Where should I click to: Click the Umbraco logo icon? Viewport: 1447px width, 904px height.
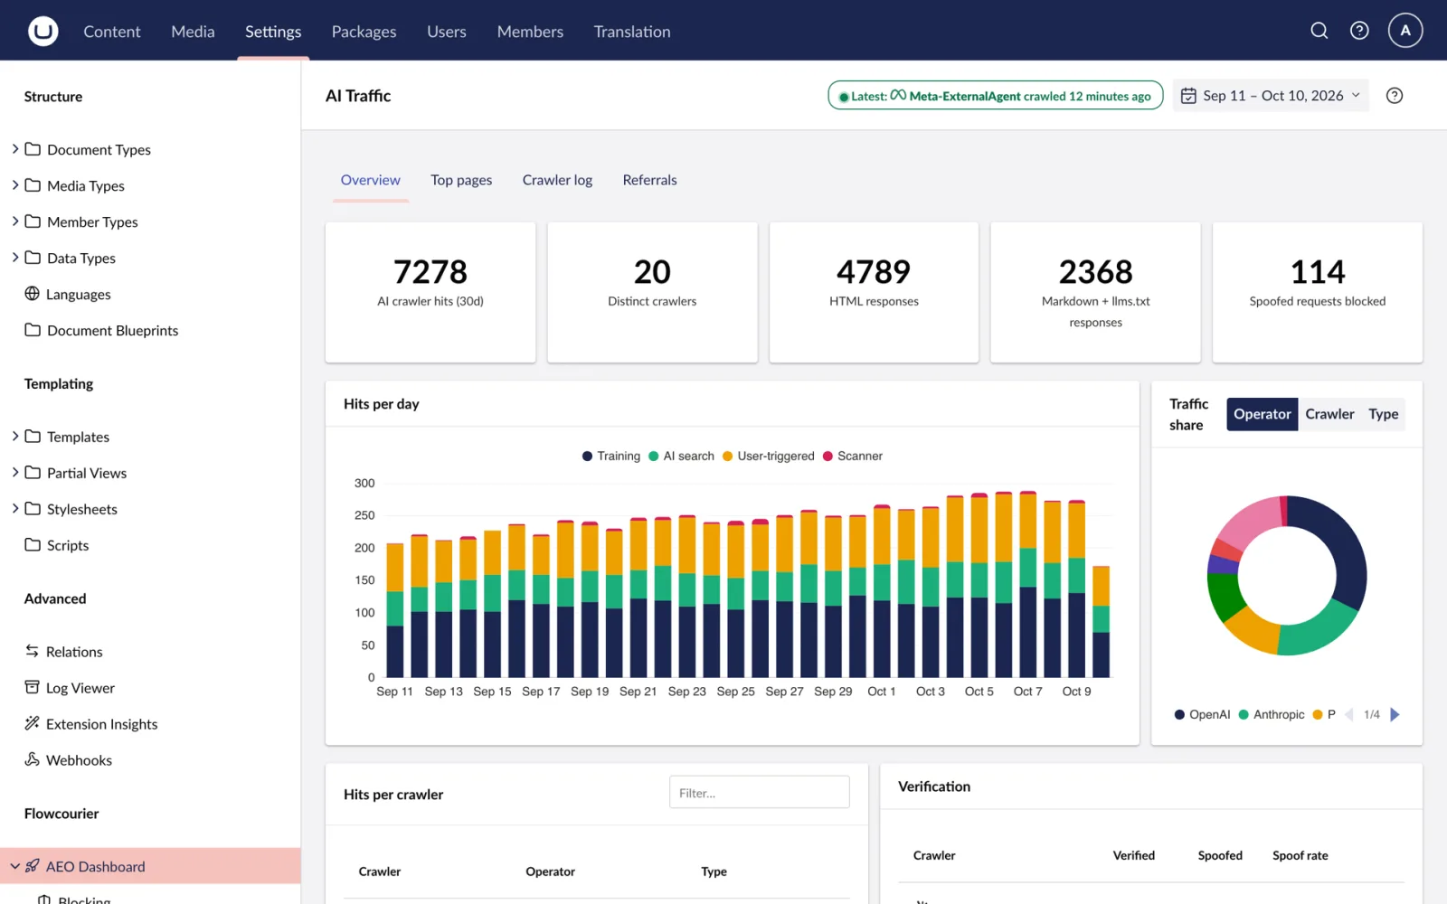(43, 31)
